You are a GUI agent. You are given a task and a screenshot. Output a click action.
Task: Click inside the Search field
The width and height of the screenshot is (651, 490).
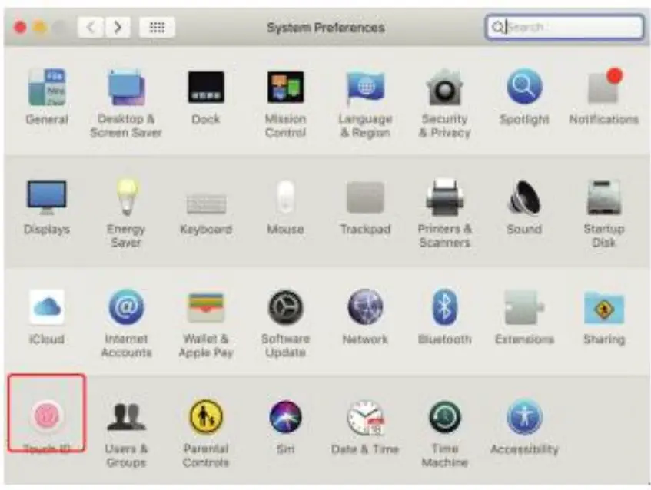pyautogui.click(x=565, y=26)
